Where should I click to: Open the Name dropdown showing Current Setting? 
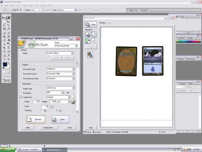point(60,53)
